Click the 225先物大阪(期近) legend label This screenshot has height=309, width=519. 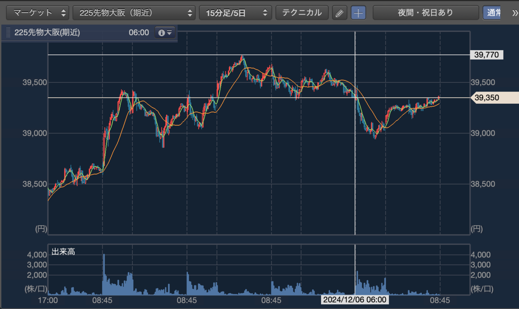47,32
